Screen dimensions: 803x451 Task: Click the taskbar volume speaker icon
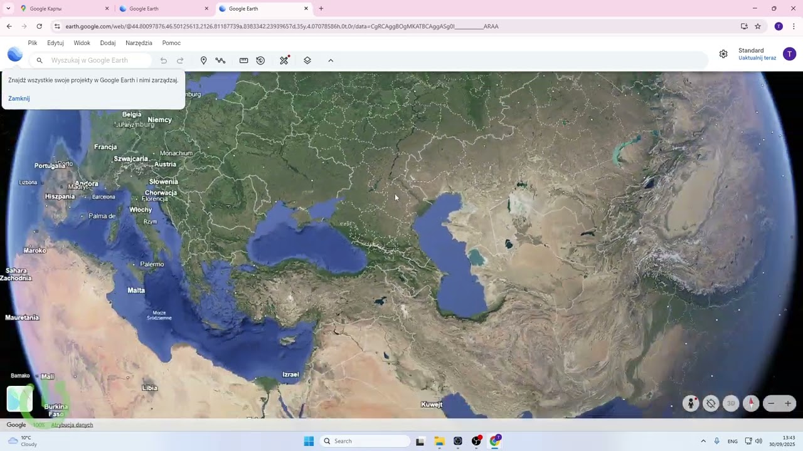click(758, 441)
